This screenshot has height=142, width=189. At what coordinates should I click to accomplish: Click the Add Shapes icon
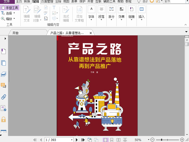point(54,19)
